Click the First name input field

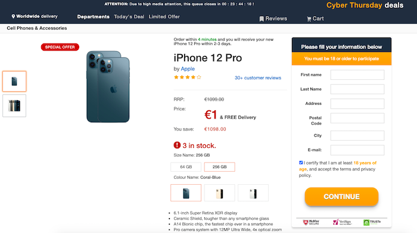pyautogui.click(x=357, y=74)
